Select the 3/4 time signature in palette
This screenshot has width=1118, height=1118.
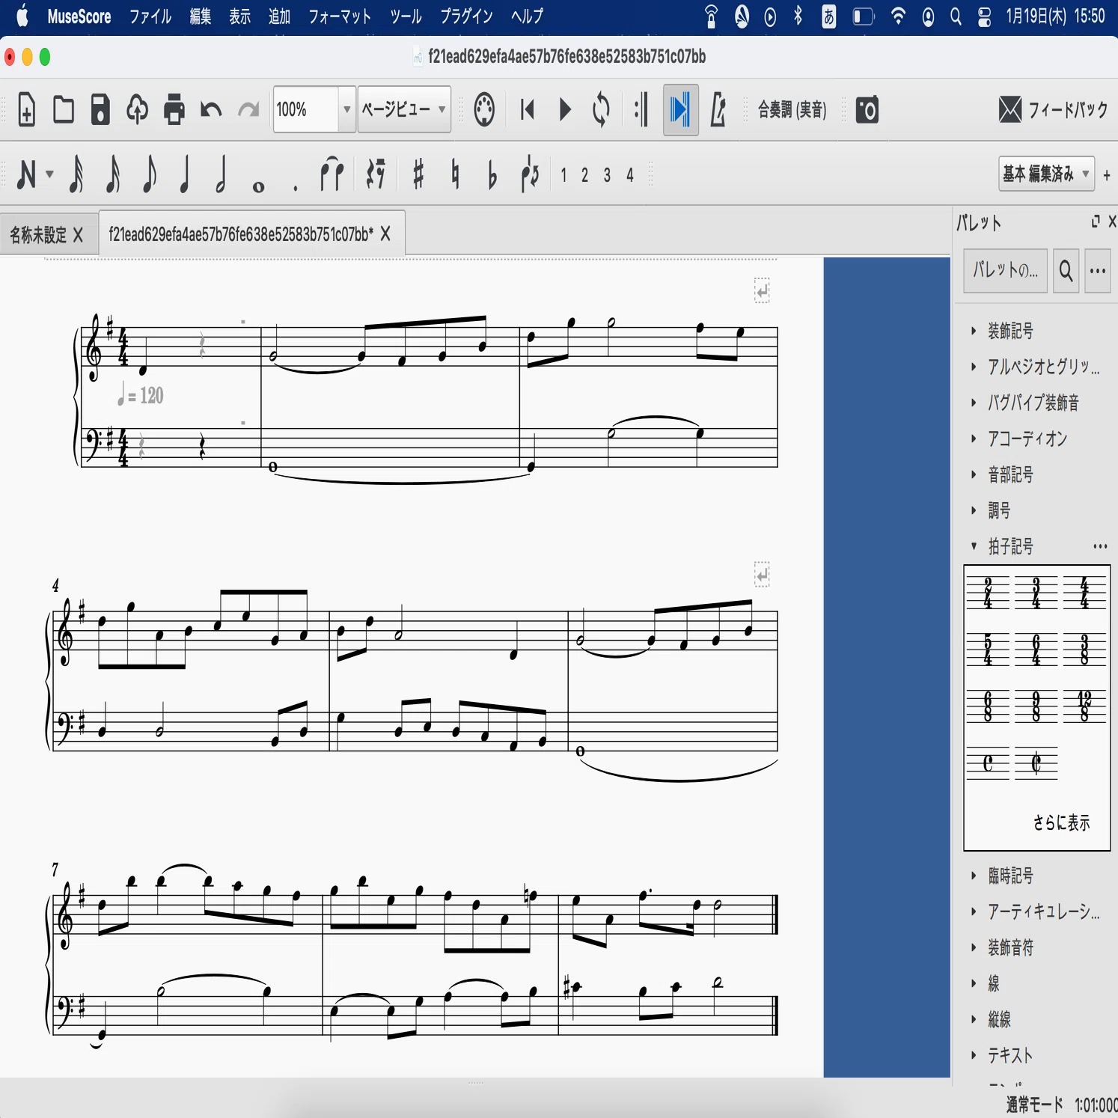[1036, 593]
